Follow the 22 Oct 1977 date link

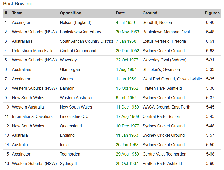tap(127, 60)
